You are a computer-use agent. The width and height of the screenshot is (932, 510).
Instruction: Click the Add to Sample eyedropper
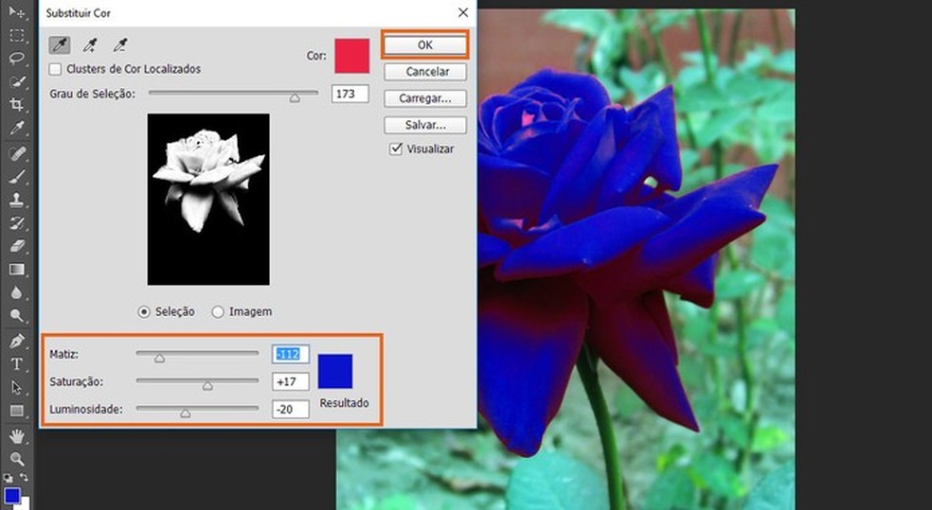[90, 44]
